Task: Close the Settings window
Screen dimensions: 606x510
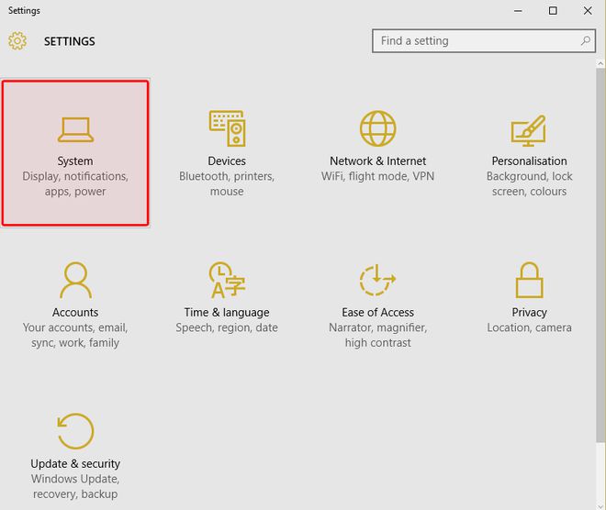Action: (x=588, y=11)
